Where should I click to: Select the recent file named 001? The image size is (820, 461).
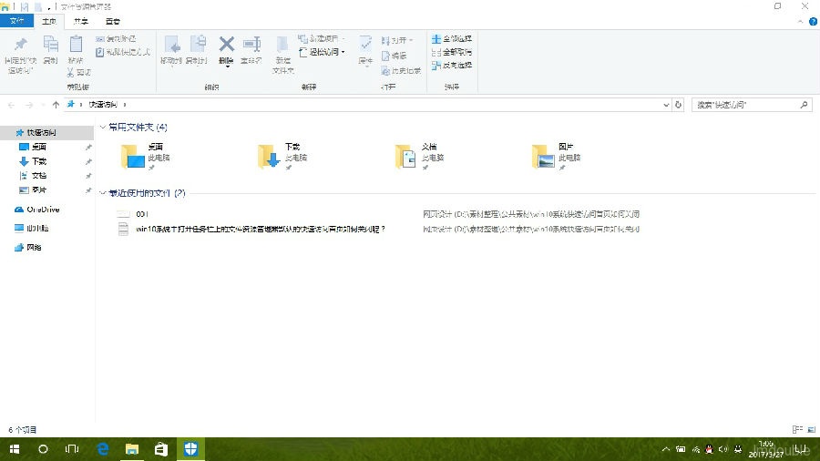pos(142,214)
